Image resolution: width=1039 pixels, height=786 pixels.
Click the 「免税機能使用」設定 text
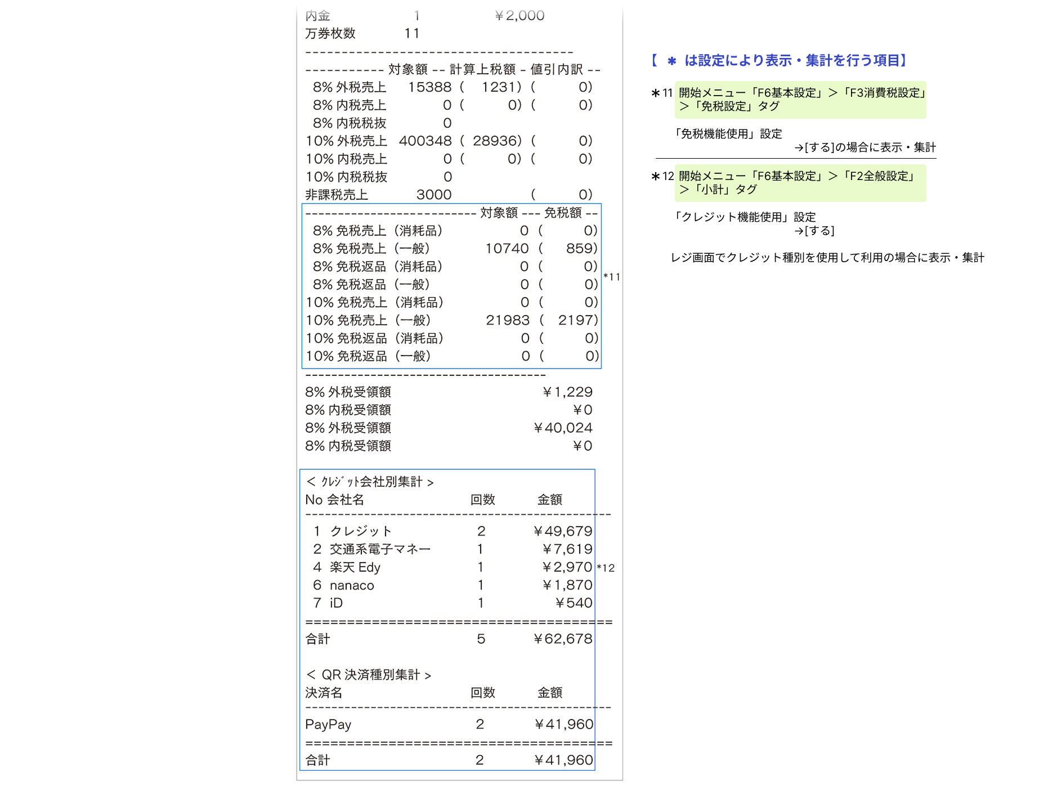click(728, 134)
